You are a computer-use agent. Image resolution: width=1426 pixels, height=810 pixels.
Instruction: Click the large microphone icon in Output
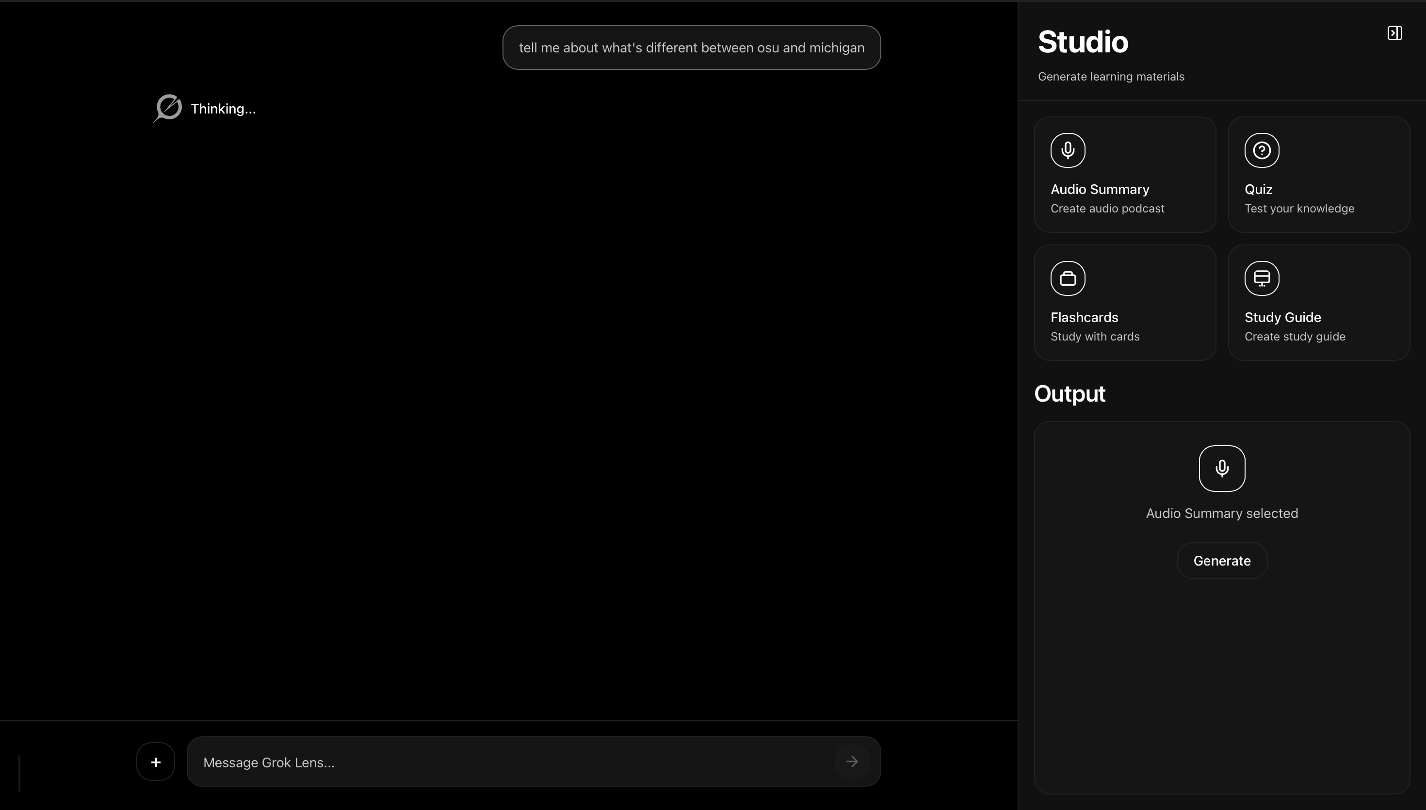pyautogui.click(x=1221, y=469)
